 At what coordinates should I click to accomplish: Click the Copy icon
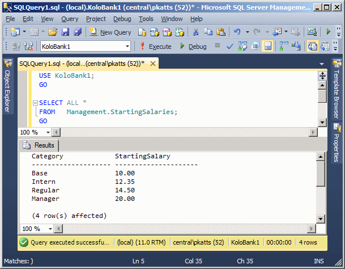(208, 32)
